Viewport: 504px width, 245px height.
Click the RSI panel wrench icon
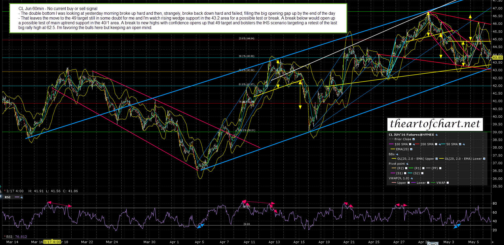point(21,197)
